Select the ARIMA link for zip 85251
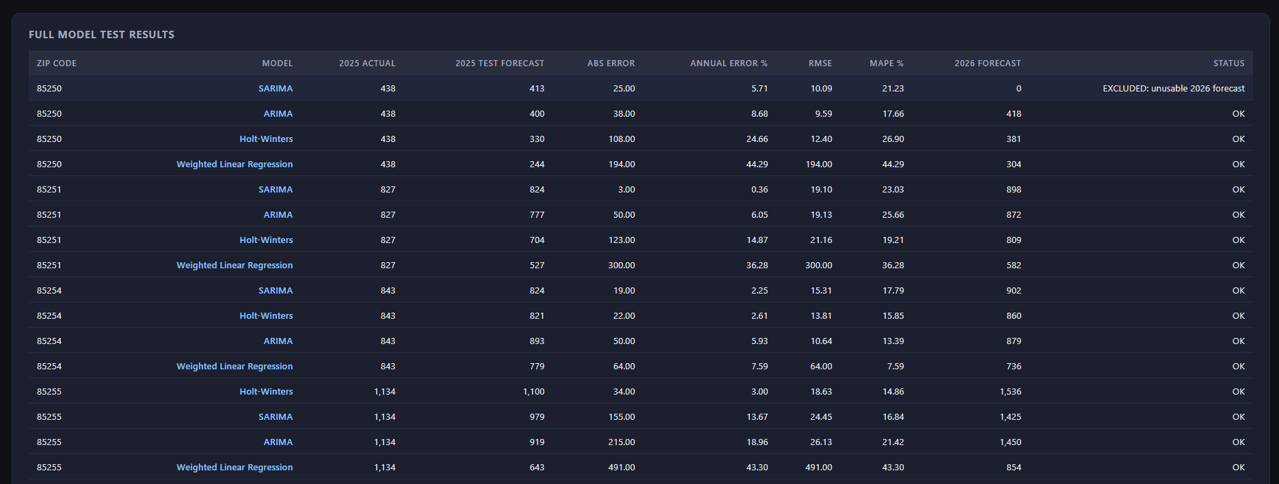 click(278, 215)
